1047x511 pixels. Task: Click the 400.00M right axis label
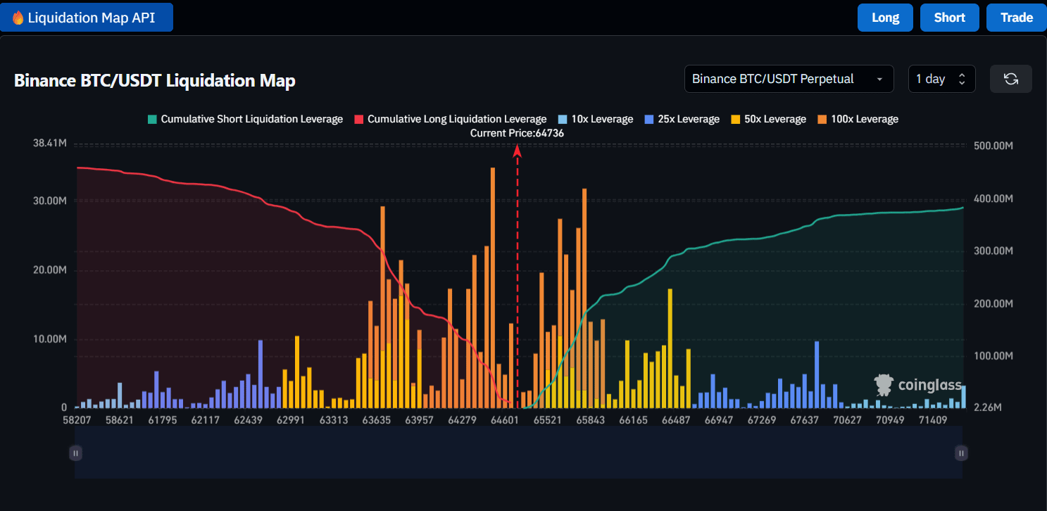point(993,198)
